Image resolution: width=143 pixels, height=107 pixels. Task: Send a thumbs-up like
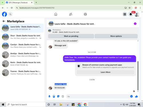click(136, 96)
